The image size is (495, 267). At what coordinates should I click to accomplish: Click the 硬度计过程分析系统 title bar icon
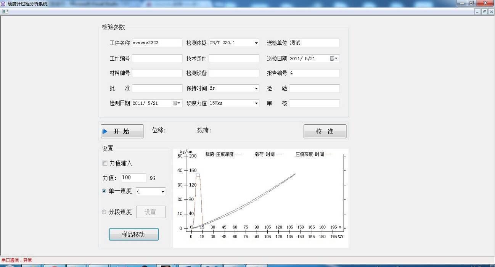[x=3, y=3]
